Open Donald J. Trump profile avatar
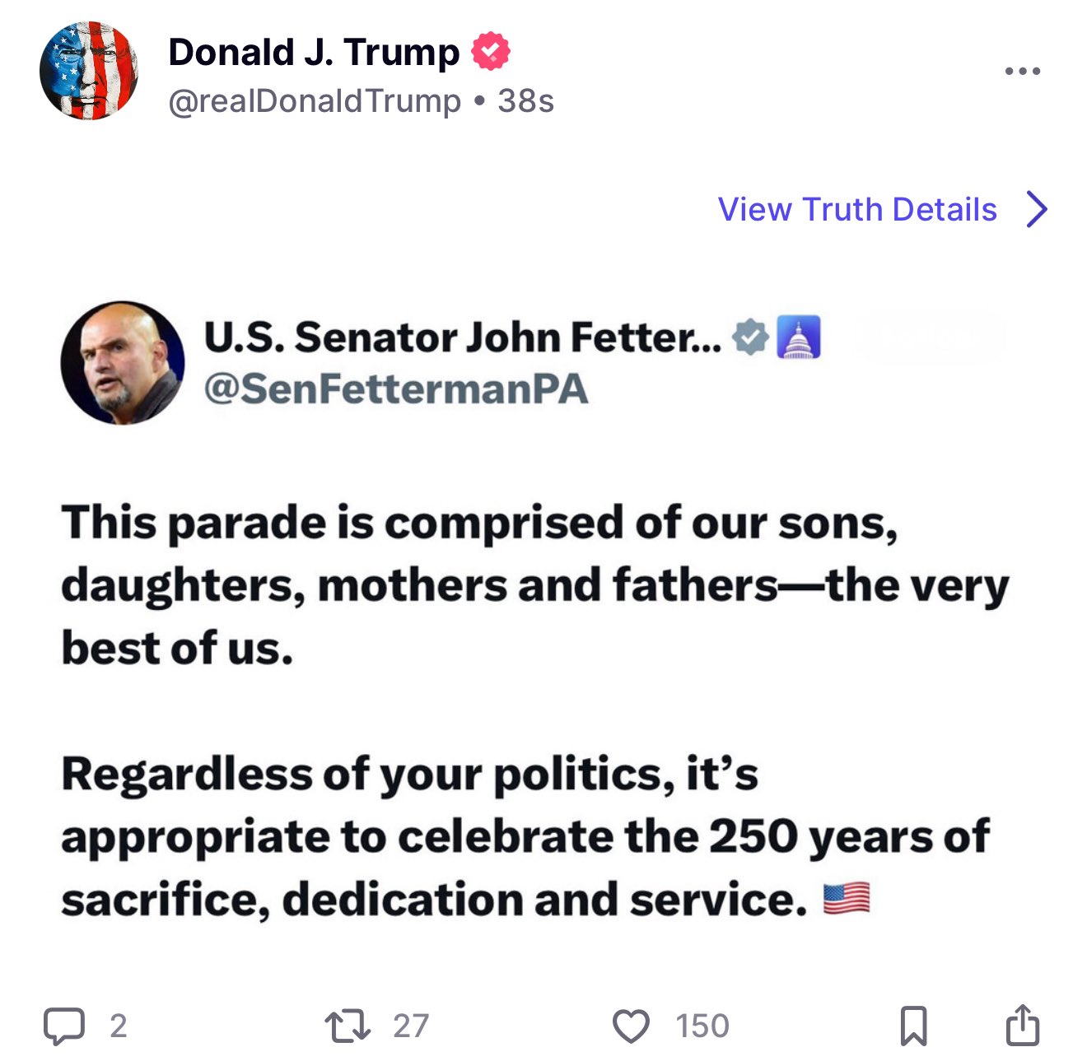The width and height of the screenshot is (1087, 1061). (x=89, y=71)
